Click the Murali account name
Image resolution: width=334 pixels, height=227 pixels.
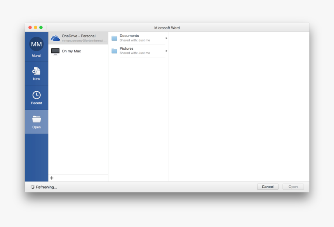click(37, 56)
